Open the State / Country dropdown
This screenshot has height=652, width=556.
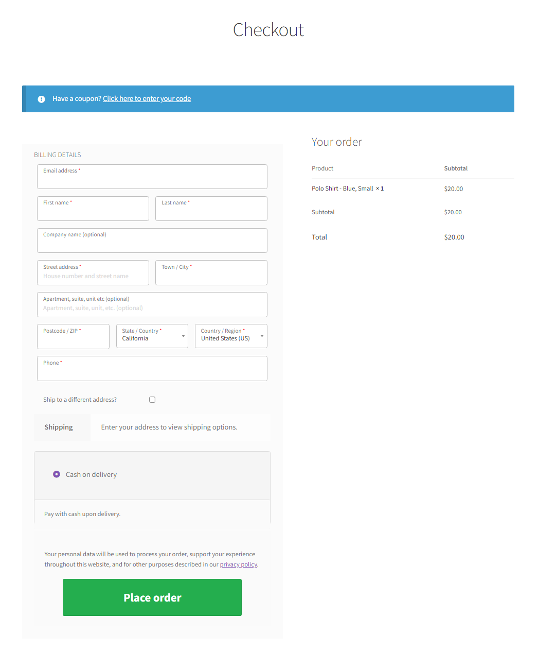pyautogui.click(x=152, y=336)
